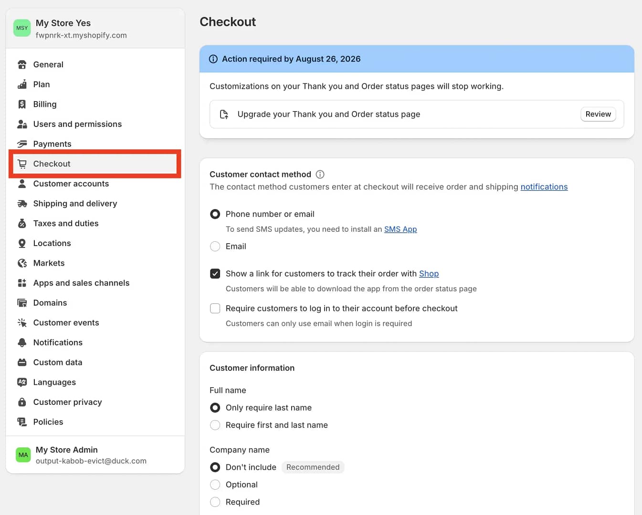Viewport: 642px width, 515px height.
Task: Click the upgrade page icon beside Thank you text
Action: coord(224,114)
